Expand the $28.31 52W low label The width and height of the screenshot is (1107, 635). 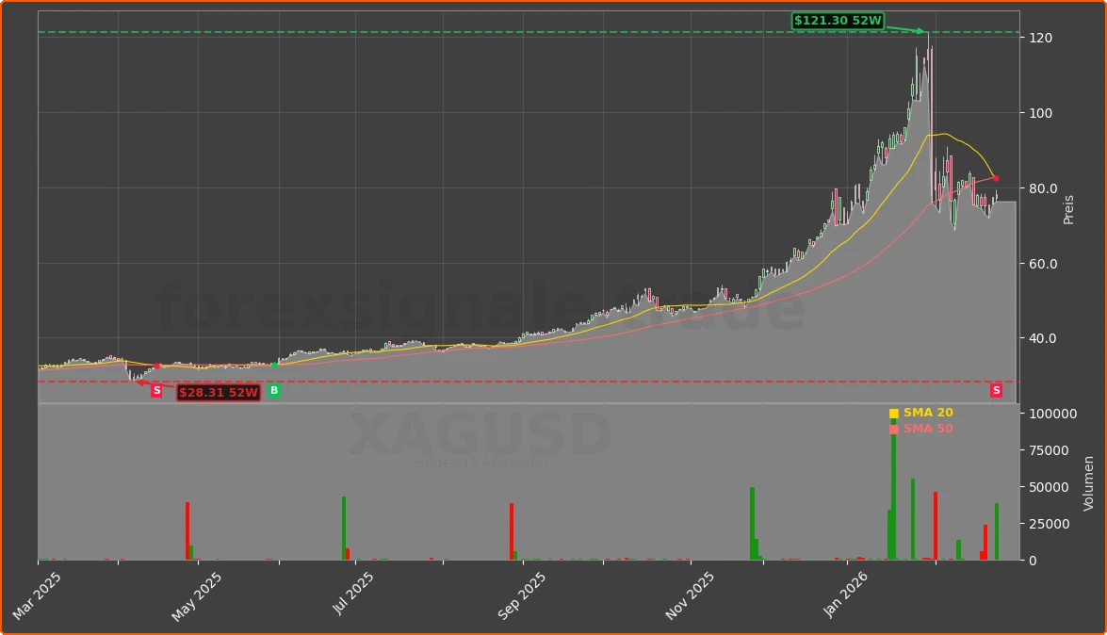pos(218,392)
